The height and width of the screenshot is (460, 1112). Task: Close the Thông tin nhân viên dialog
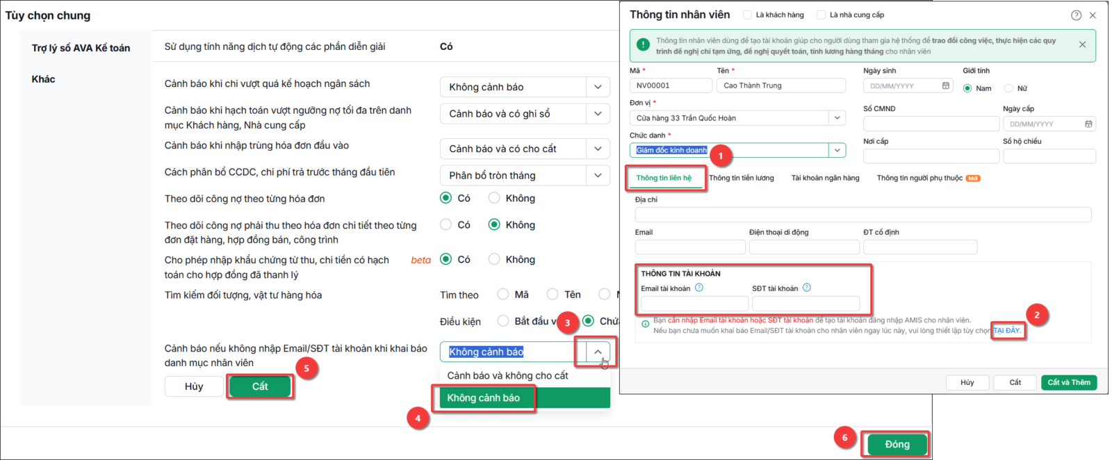click(1093, 15)
